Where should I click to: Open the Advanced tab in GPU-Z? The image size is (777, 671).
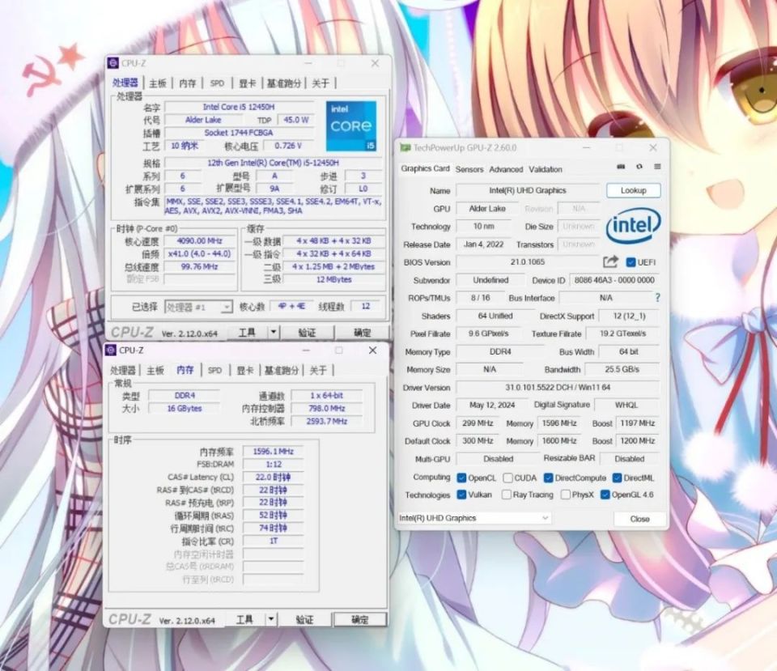(506, 169)
